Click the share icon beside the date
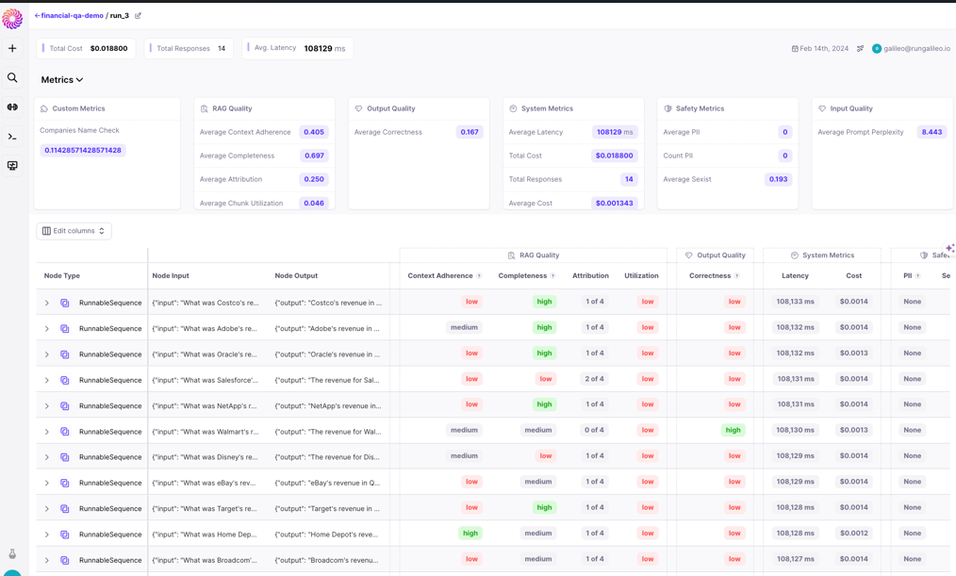 [x=860, y=49]
